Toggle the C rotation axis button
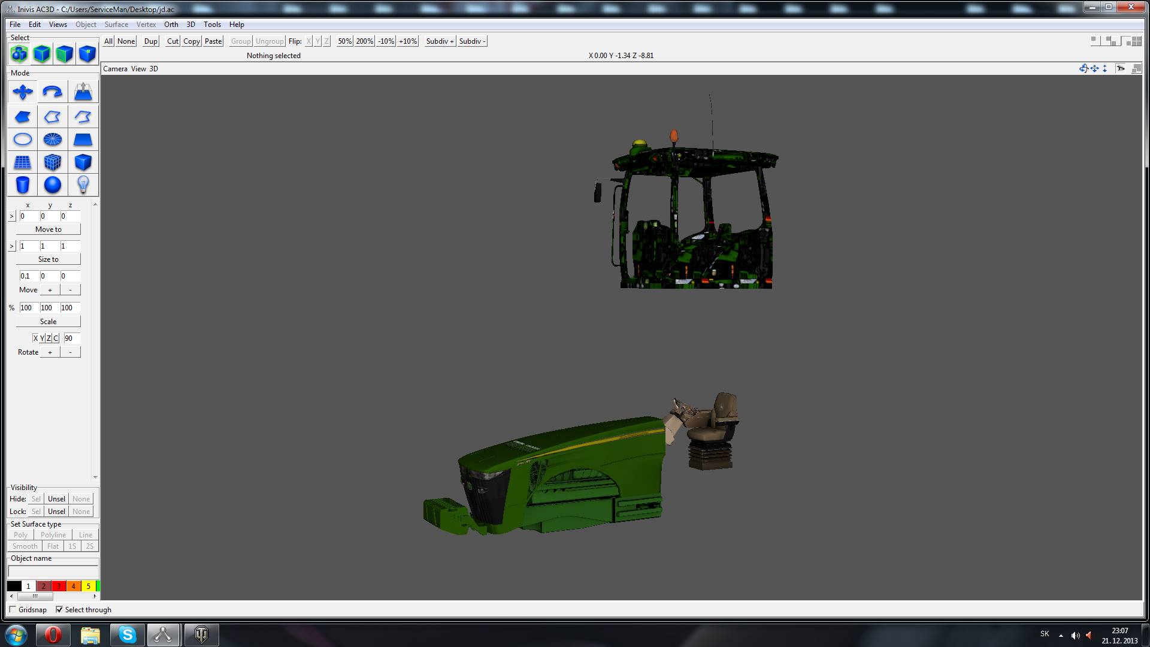1150x647 pixels. pos(56,338)
